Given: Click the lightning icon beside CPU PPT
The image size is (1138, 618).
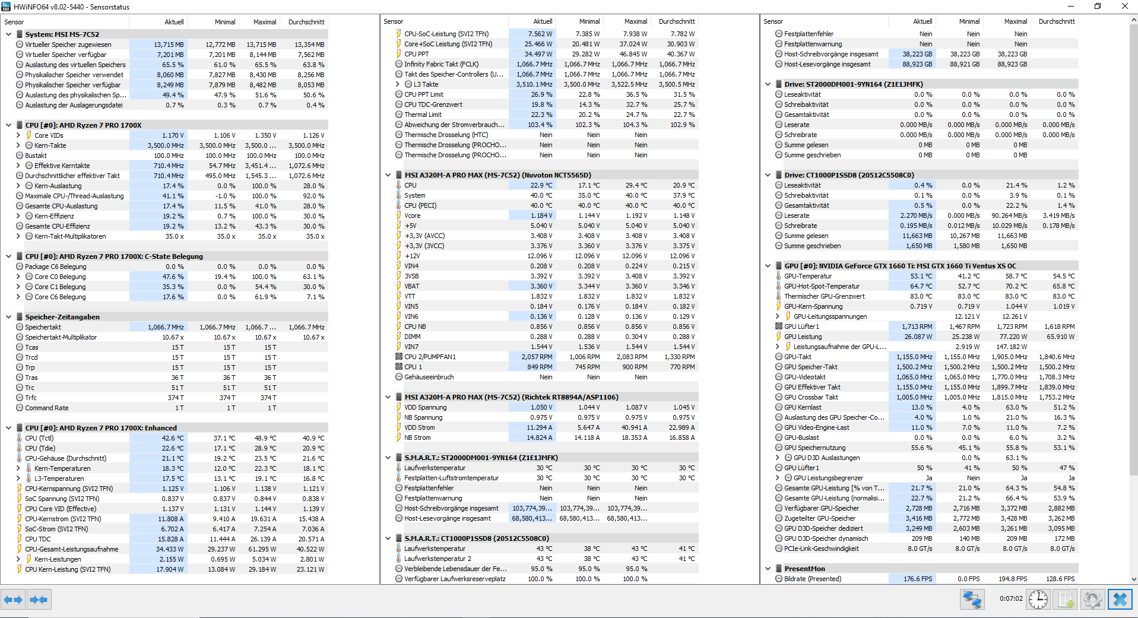Looking at the screenshot, I should pos(399,54).
